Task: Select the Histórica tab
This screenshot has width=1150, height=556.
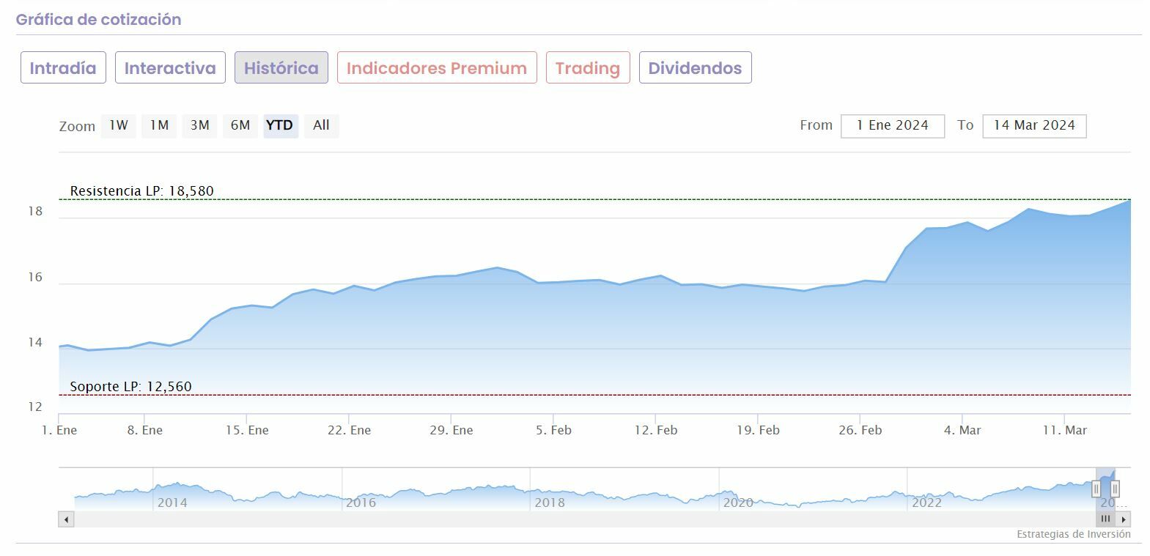Action: (281, 68)
